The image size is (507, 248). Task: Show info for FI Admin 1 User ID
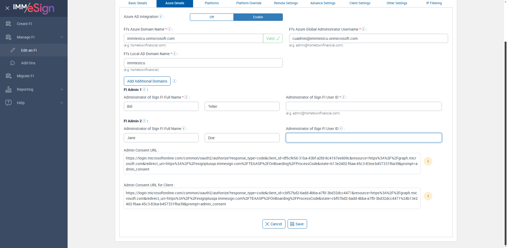click(344, 97)
